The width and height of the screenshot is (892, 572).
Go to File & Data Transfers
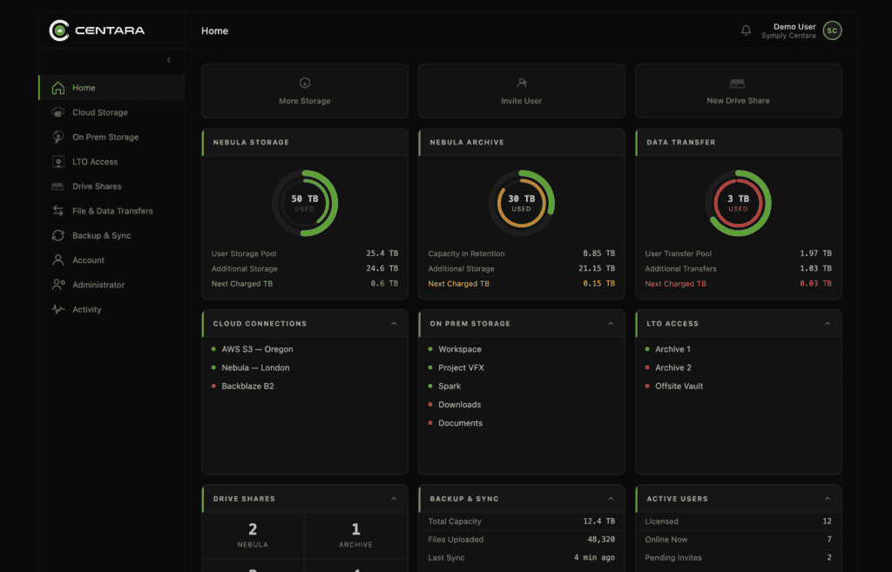[111, 211]
